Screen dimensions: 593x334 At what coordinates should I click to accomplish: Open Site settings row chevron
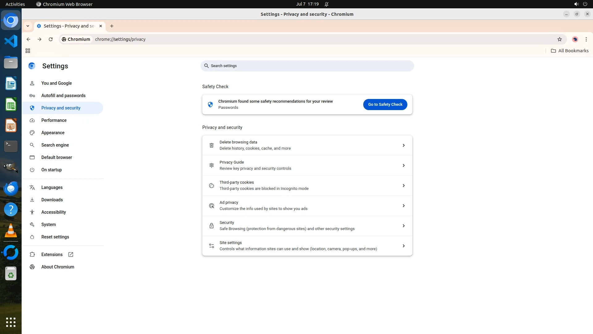pos(403,246)
